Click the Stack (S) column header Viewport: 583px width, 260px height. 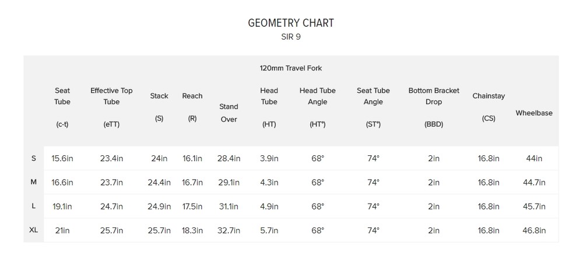(x=159, y=107)
